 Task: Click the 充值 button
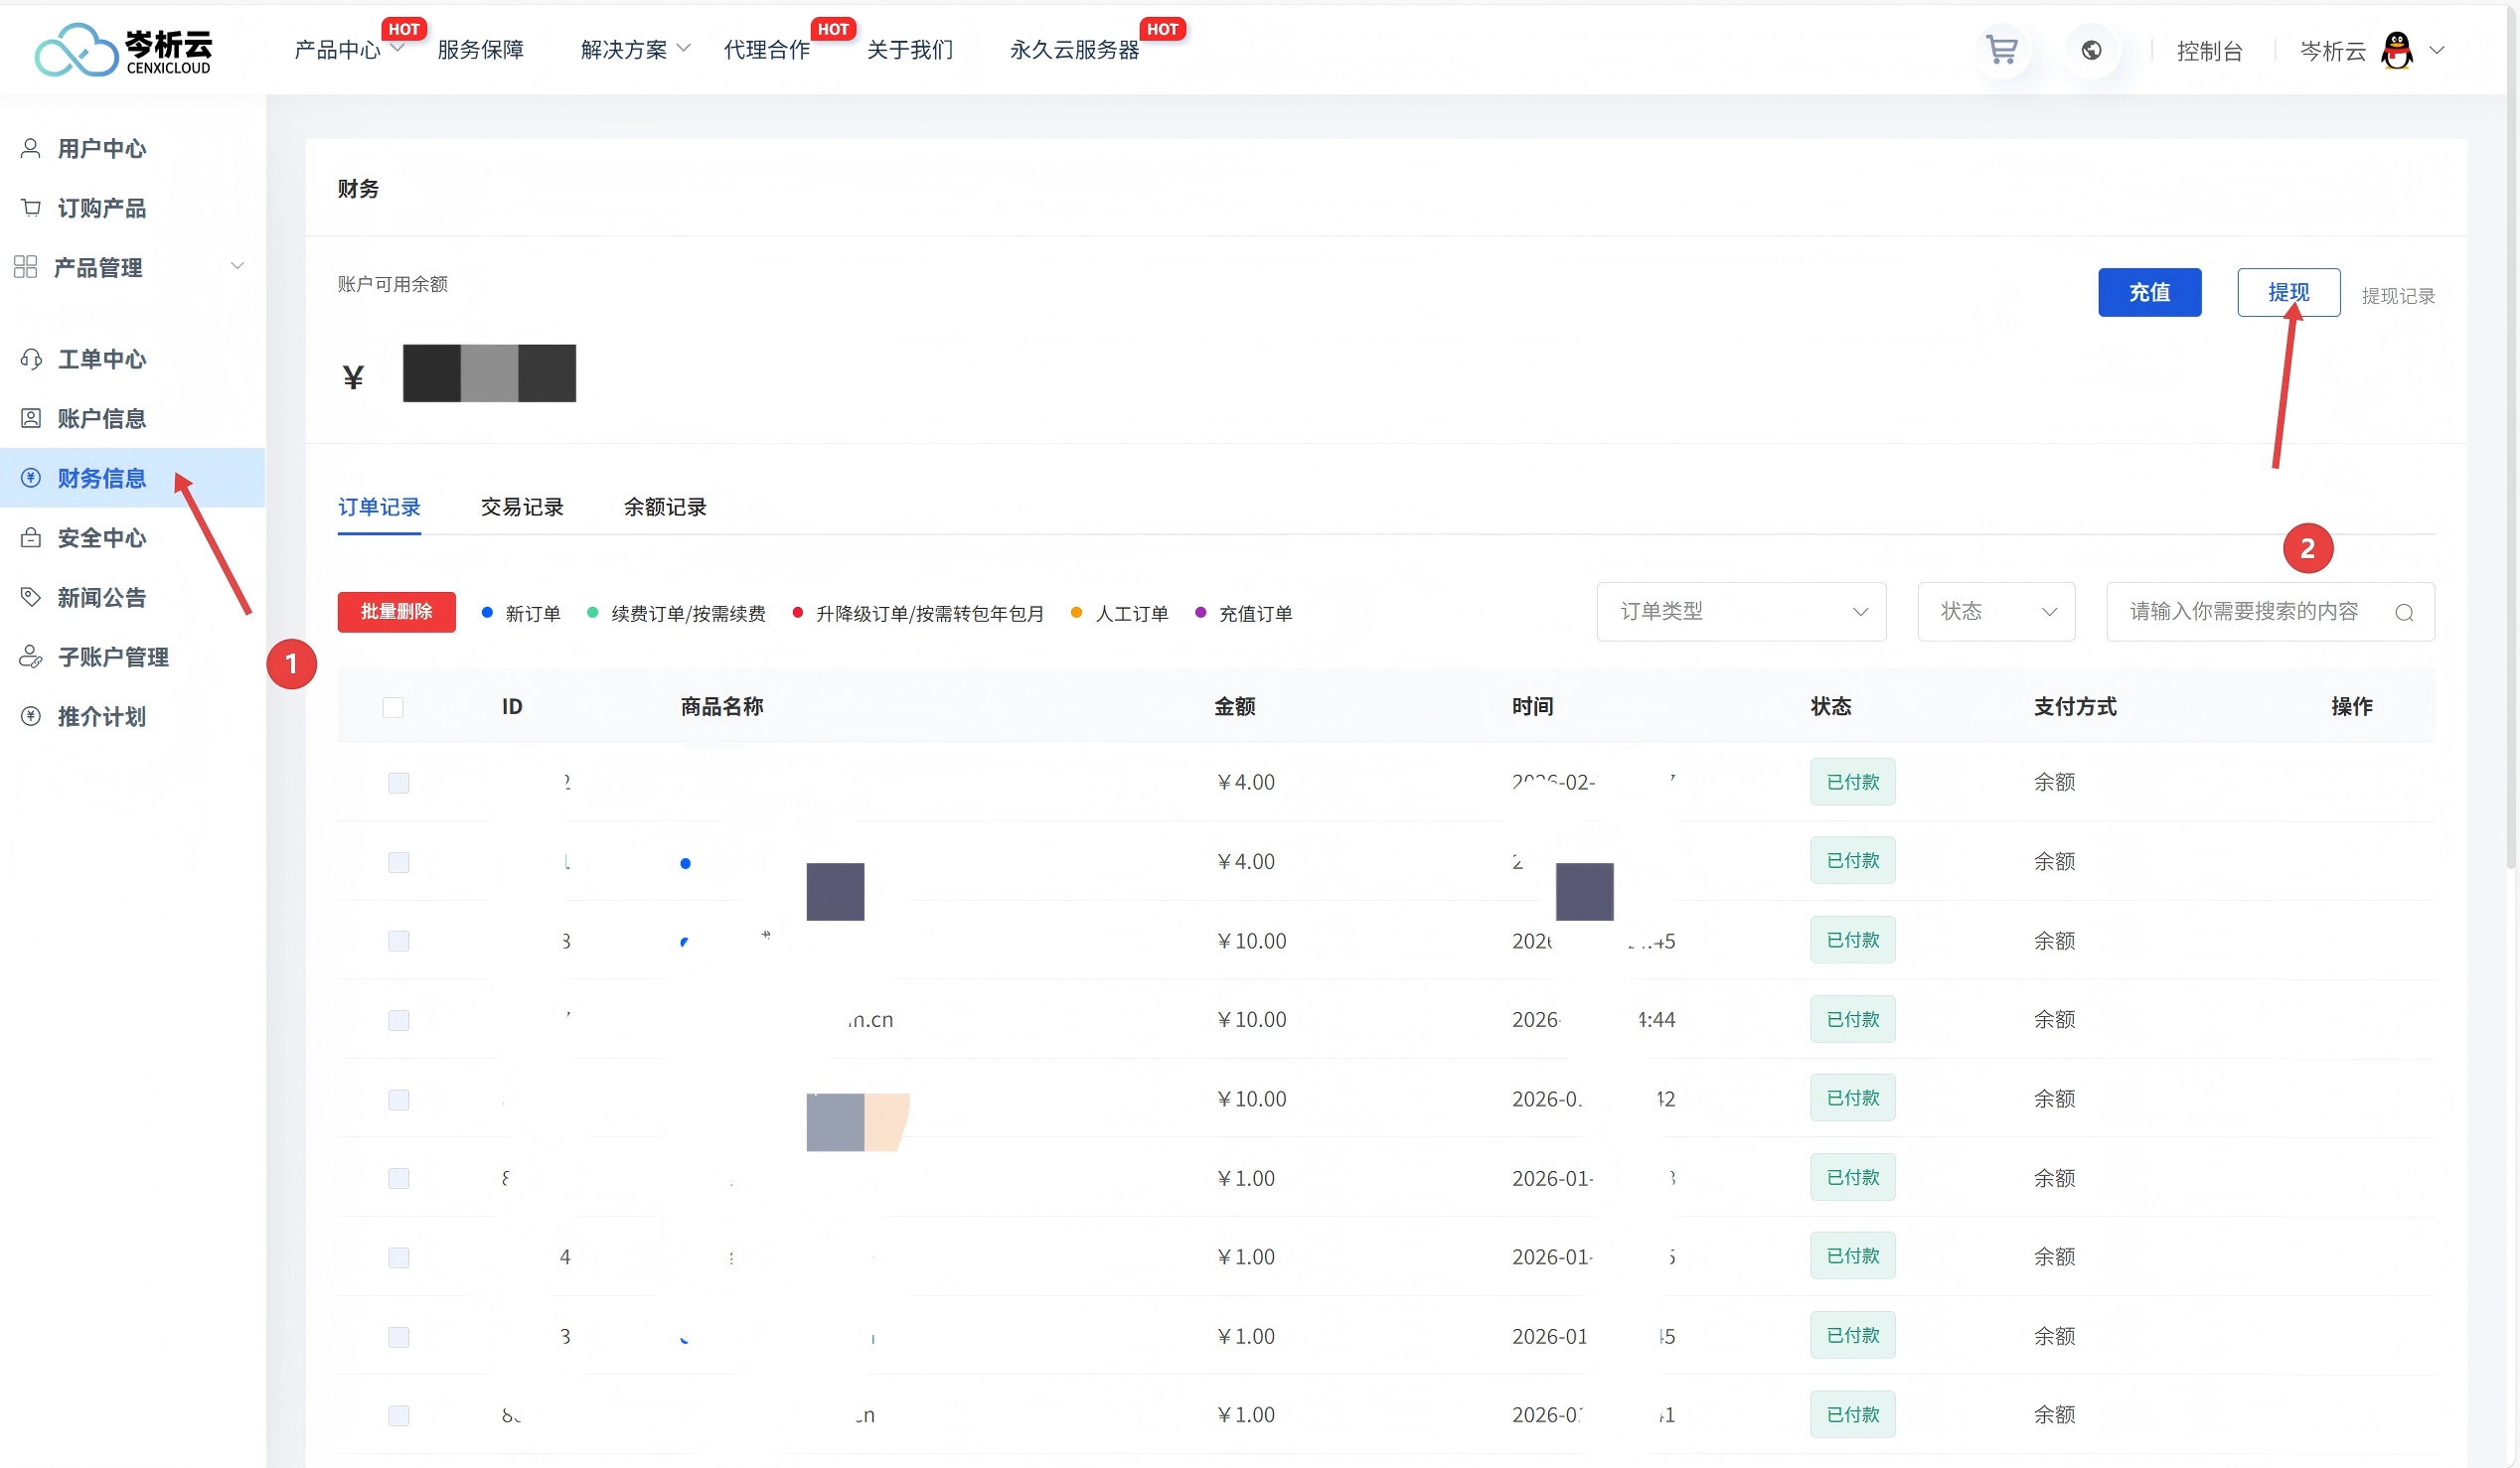click(2149, 292)
